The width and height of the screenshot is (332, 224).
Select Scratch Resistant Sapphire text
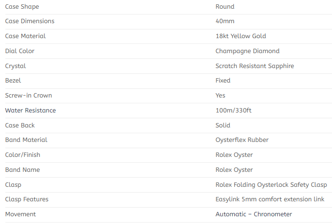[255, 66]
